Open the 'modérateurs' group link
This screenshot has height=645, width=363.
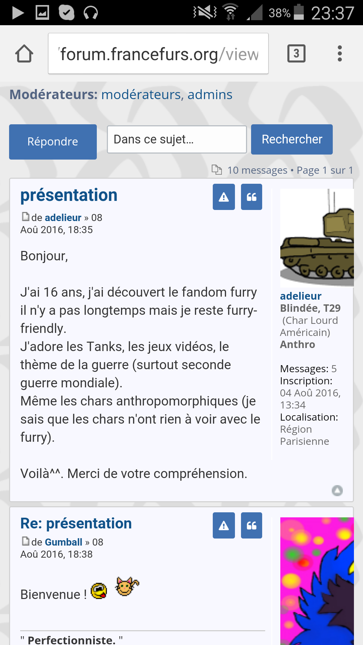pos(142,95)
